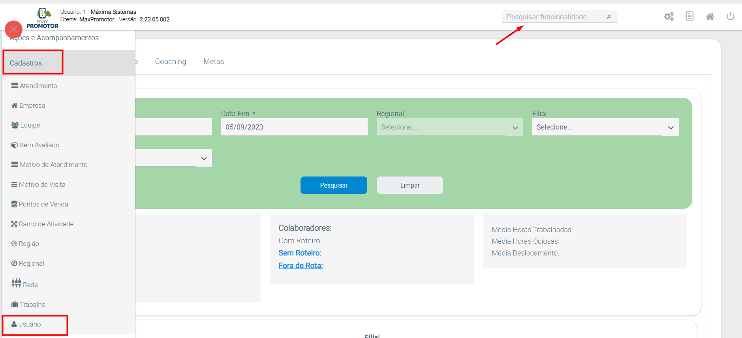Switch to the Coaching tab
The width and height of the screenshot is (742, 338).
click(171, 62)
